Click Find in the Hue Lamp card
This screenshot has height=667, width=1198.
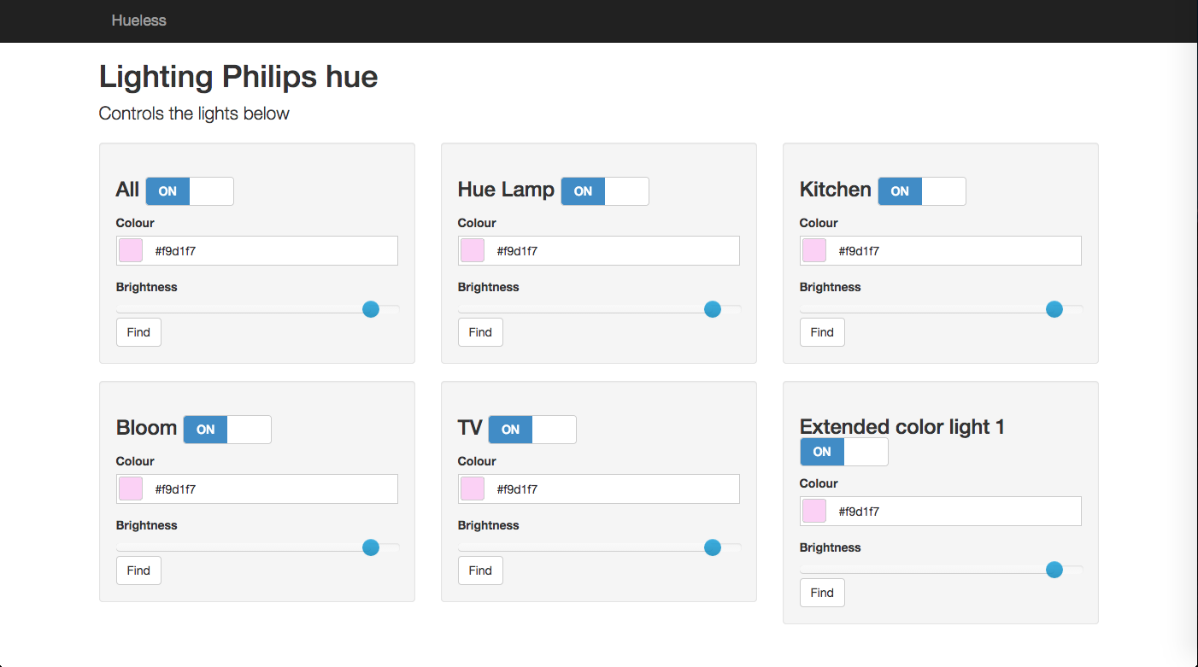point(480,332)
